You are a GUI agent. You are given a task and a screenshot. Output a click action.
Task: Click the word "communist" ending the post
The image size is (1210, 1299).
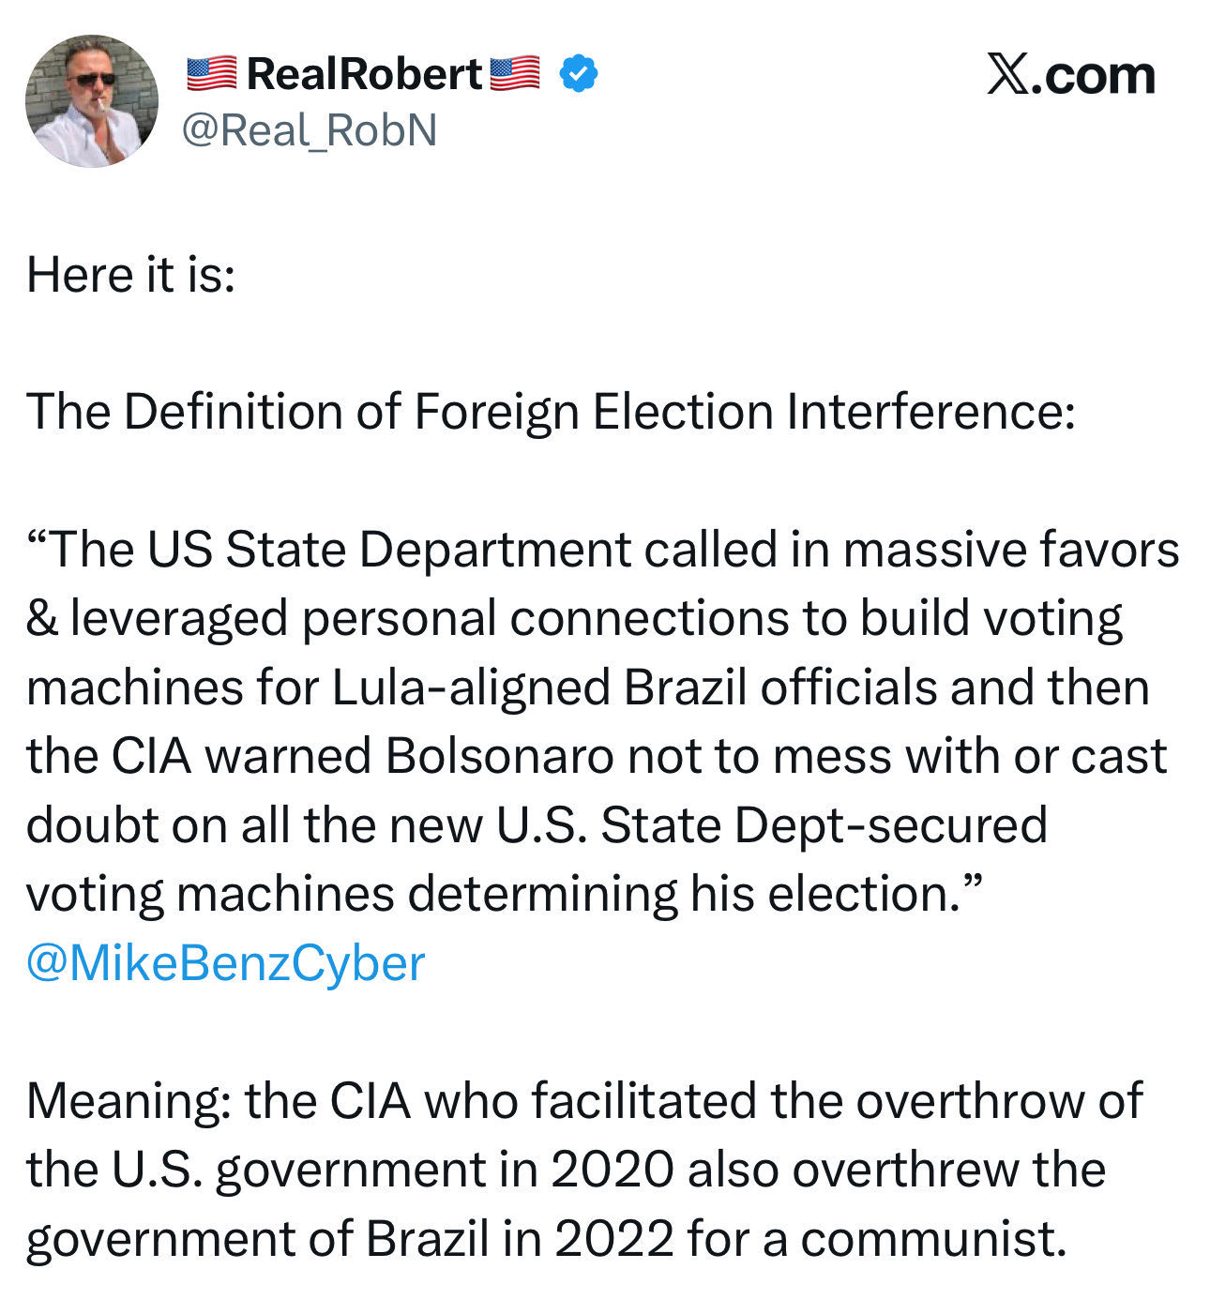click(932, 1239)
